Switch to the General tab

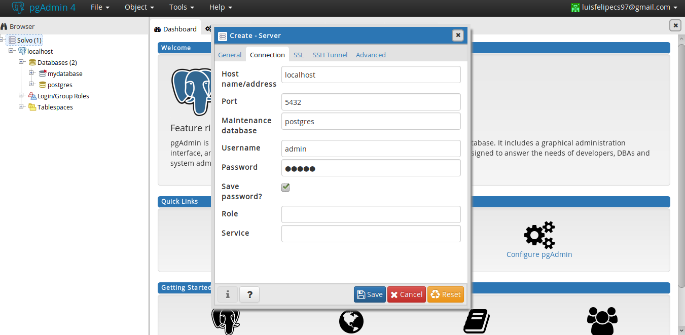[230, 55]
